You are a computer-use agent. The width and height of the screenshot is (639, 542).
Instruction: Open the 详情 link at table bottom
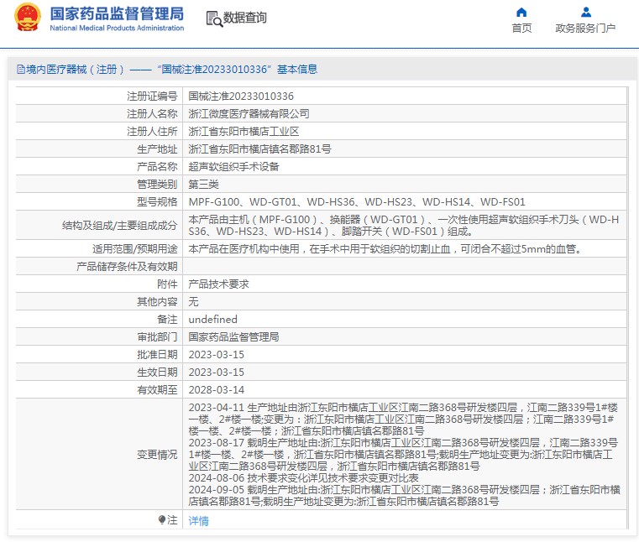click(x=198, y=521)
